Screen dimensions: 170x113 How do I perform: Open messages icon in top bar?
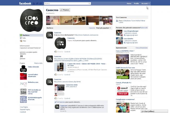[37, 3]
